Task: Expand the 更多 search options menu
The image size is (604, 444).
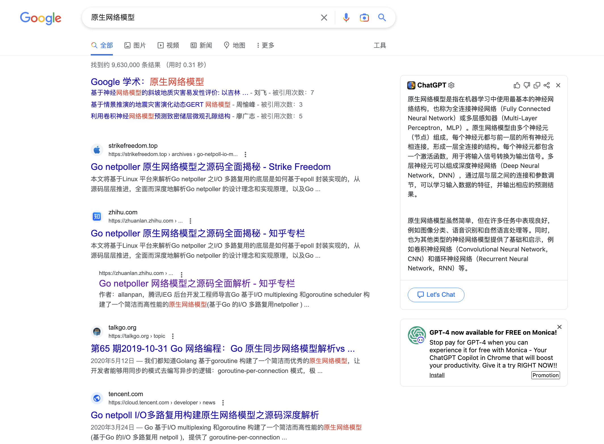Action: [265, 45]
